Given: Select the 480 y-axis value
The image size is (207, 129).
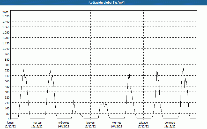Looking at the screenshot, I should [x=7, y=87].
